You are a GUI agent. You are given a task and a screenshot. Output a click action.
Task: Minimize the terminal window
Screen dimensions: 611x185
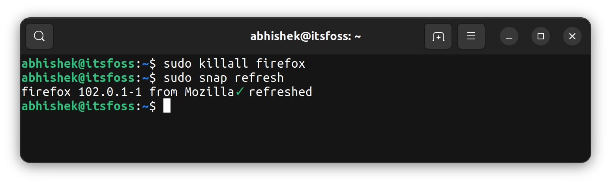pyautogui.click(x=509, y=37)
